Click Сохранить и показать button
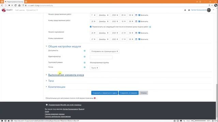This screenshot has height=122, width=218. point(129,93)
